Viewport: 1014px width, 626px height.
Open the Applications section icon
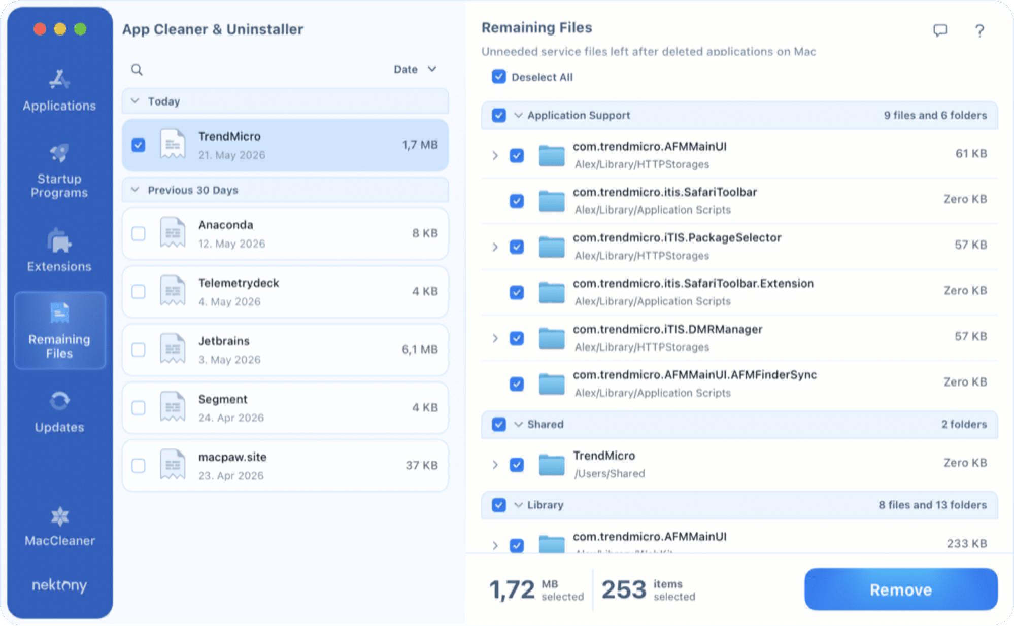pos(59,79)
